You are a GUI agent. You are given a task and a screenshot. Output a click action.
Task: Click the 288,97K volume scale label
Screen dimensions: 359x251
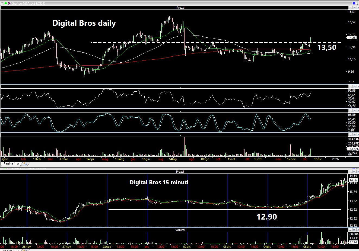pyautogui.click(x=354, y=143)
